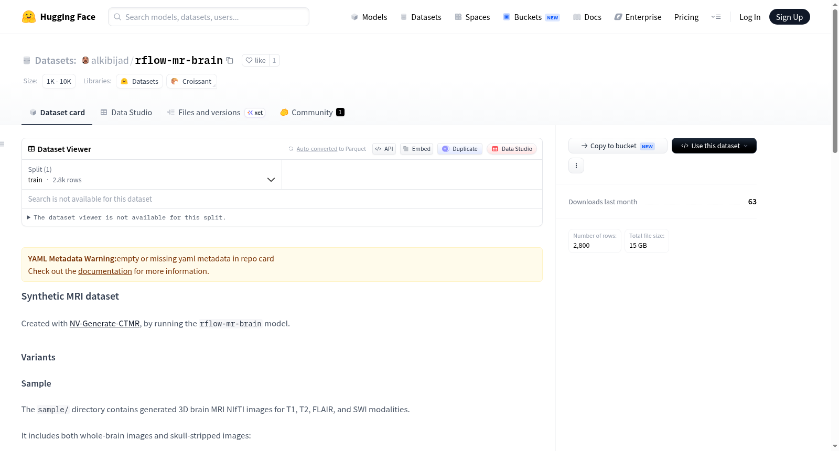Click the dataset search input field
Screen dimensions: 839x451
point(282,199)
